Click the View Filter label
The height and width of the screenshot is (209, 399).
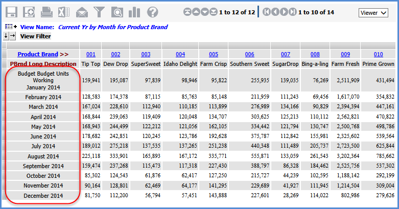(x=35, y=36)
